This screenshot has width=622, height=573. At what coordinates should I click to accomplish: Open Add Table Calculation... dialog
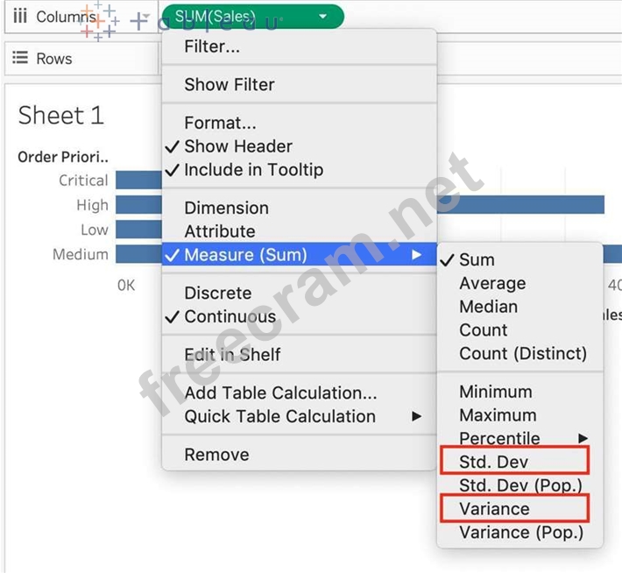280,393
